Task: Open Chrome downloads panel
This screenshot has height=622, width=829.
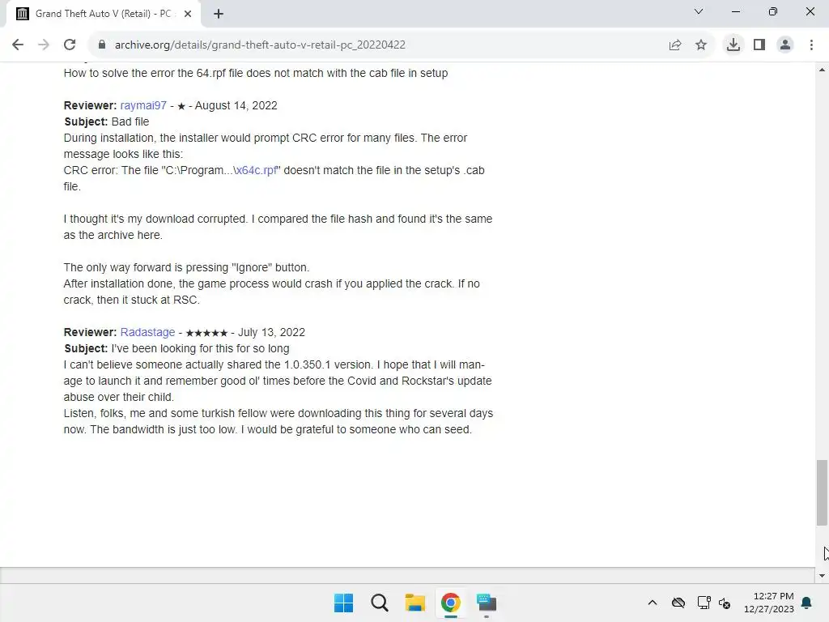Action: point(733,45)
